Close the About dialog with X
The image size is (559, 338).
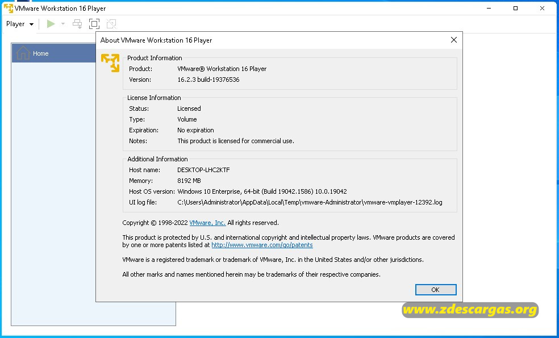point(454,40)
